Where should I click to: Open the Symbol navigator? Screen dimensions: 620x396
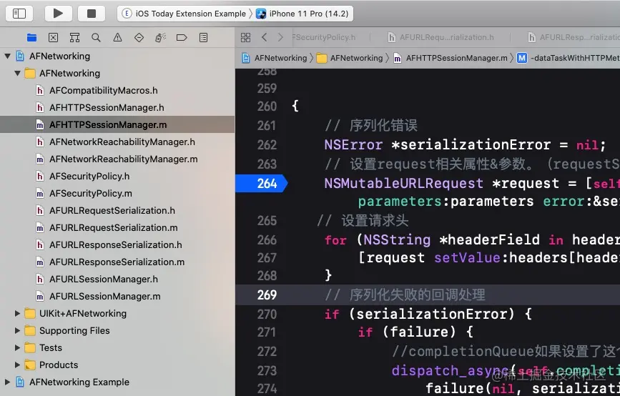(74, 38)
